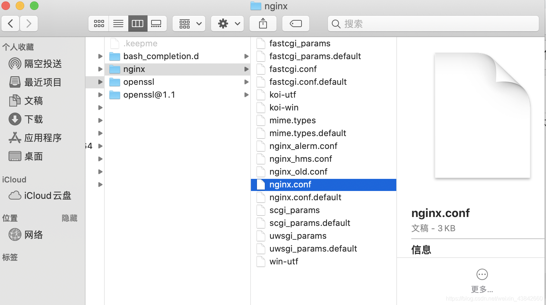The image size is (546, 305).
Task: Click 隐藏 next to 位置
Action: click(69, 218)
